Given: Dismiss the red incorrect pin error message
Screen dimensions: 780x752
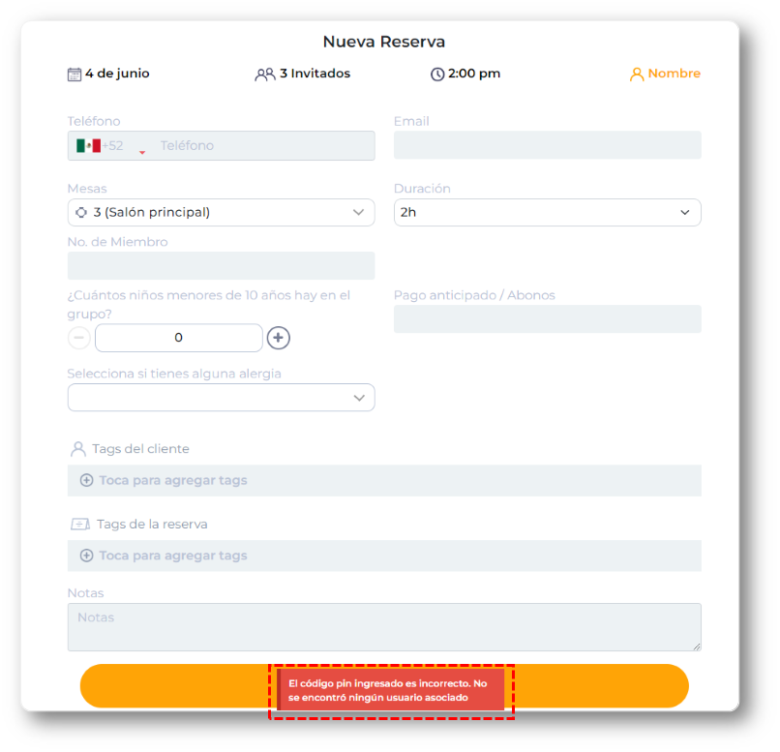Looking at the screenshot, I should coord(391,690).
